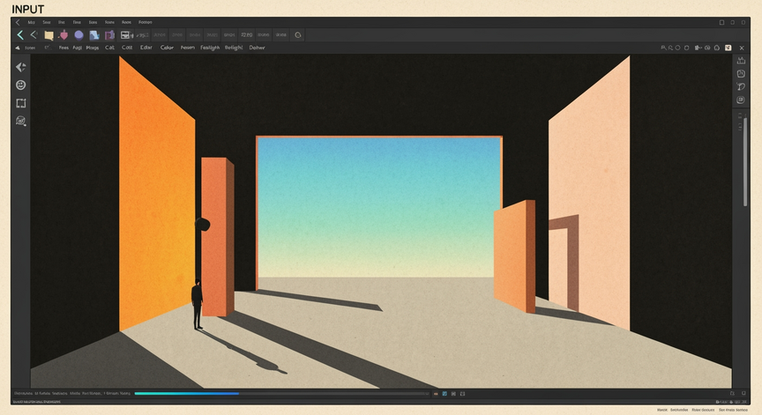Click the grid icon beside the progress bar
762x415 pixels.
coord(453,394)
